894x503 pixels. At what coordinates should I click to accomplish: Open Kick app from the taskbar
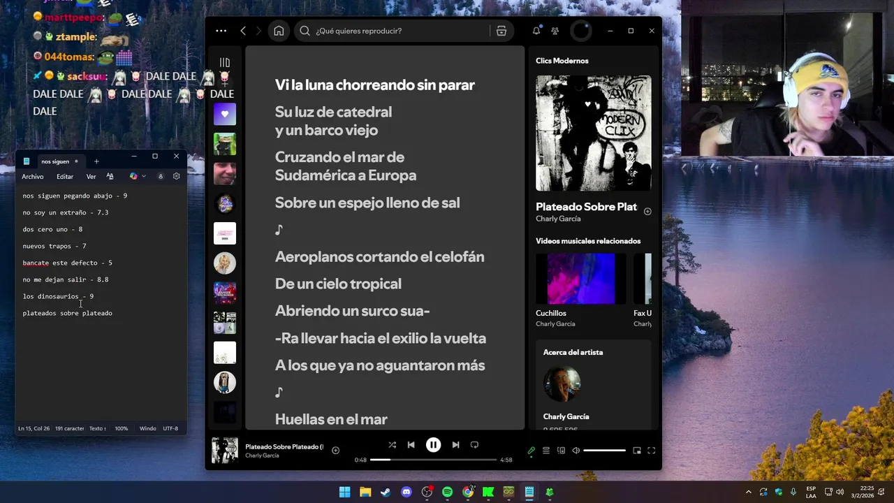[x=488, y=492]
